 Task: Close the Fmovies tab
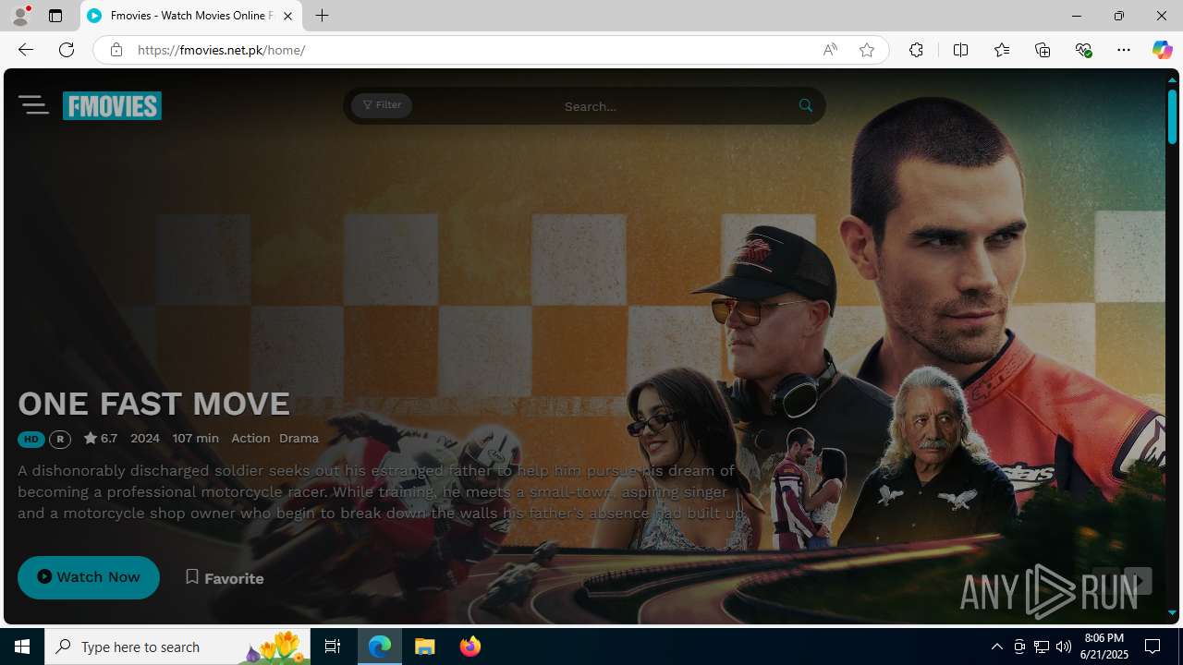287,16
